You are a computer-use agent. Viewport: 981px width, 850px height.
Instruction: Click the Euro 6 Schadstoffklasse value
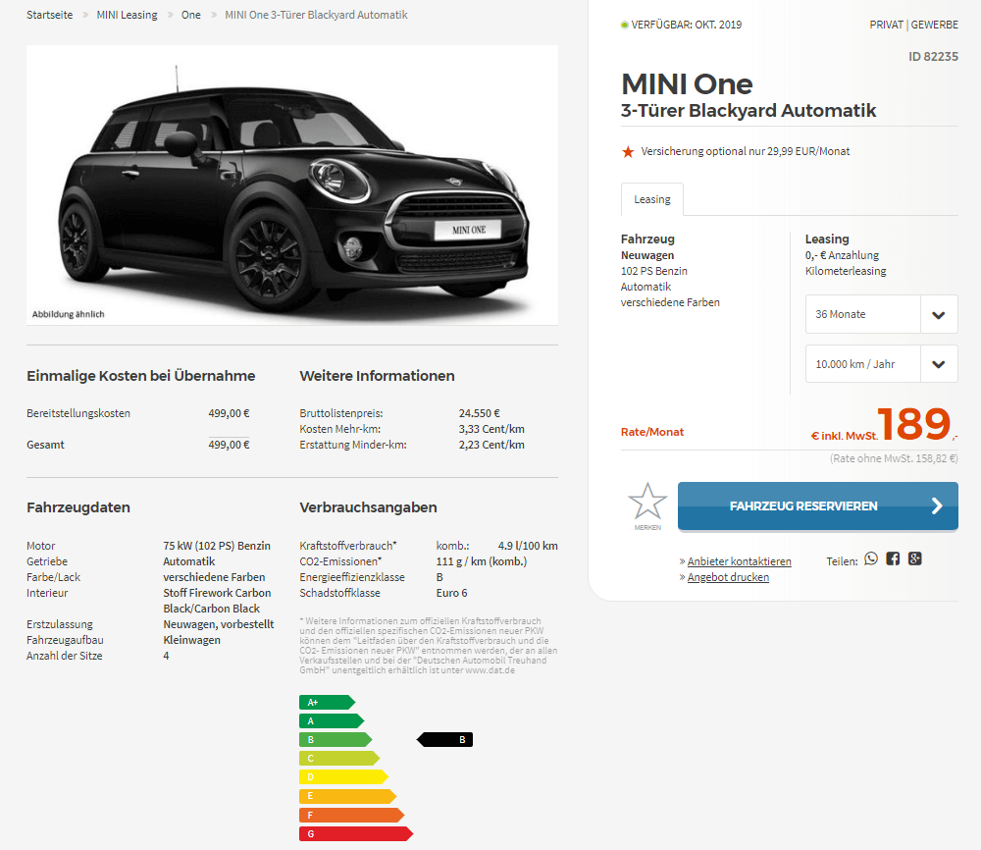pyautogui.click(x=451, y=593)
